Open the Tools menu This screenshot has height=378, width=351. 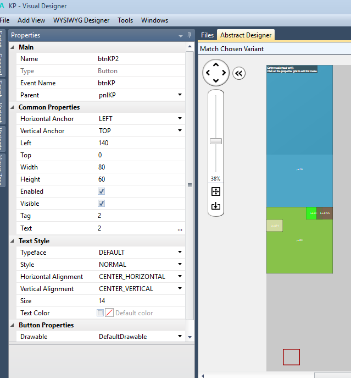pyautogui.click(x=125, y=20)
